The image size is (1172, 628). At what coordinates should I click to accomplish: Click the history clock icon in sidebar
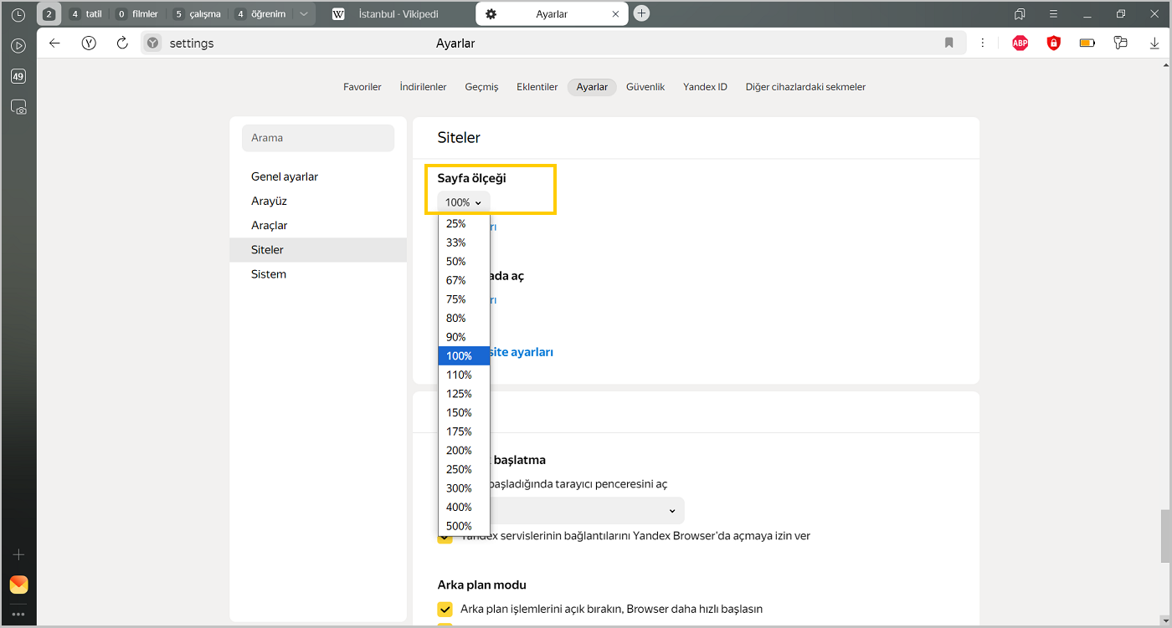(x=18, y=14)
